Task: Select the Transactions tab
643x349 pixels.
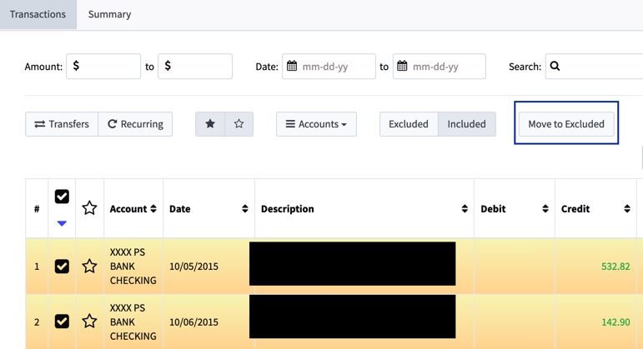Action: [38, 14]
